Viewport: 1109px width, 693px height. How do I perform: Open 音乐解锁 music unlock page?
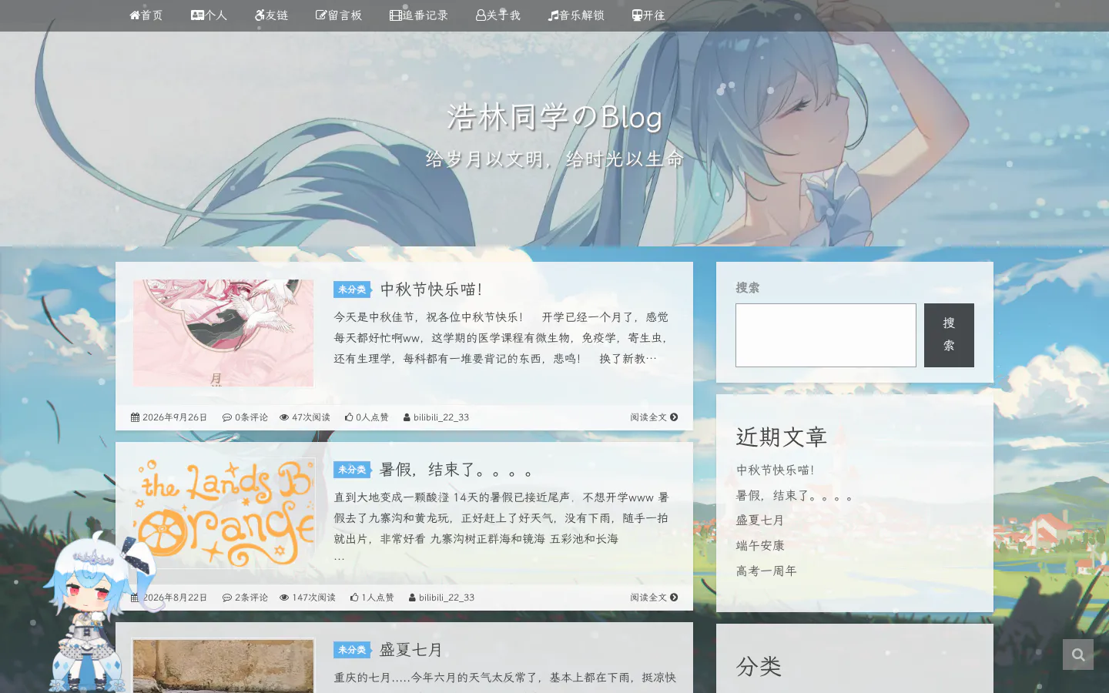[576, 15]
